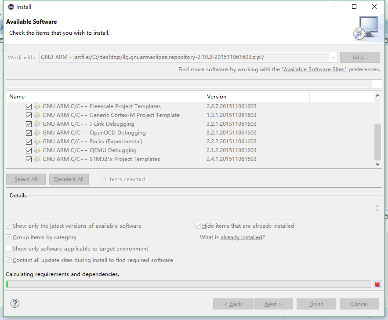Enable Show only software applicable to target environment

[x=8, y=248]
